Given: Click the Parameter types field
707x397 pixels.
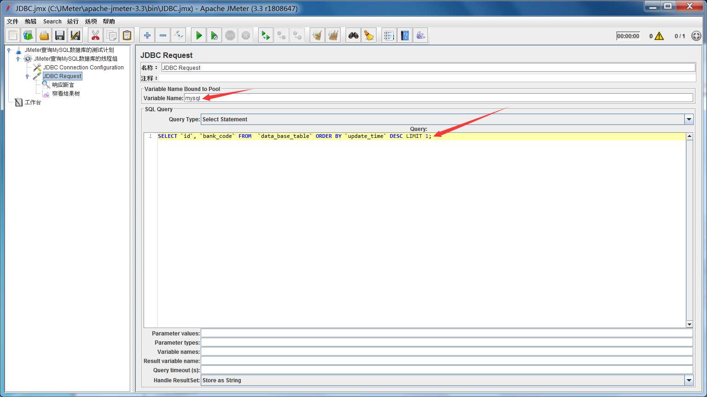Looking at the screenshot, I should [446, 342].
